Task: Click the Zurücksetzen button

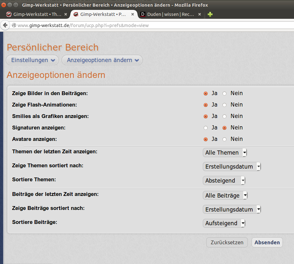Action: coord(227,242)
